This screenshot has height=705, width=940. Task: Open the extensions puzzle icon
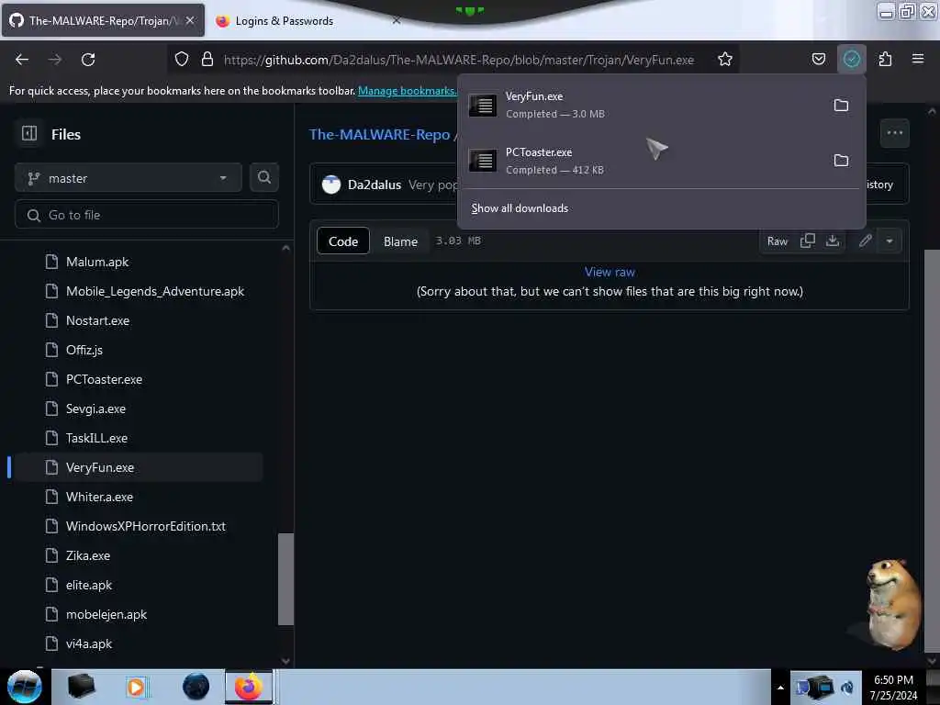(885, 59)
